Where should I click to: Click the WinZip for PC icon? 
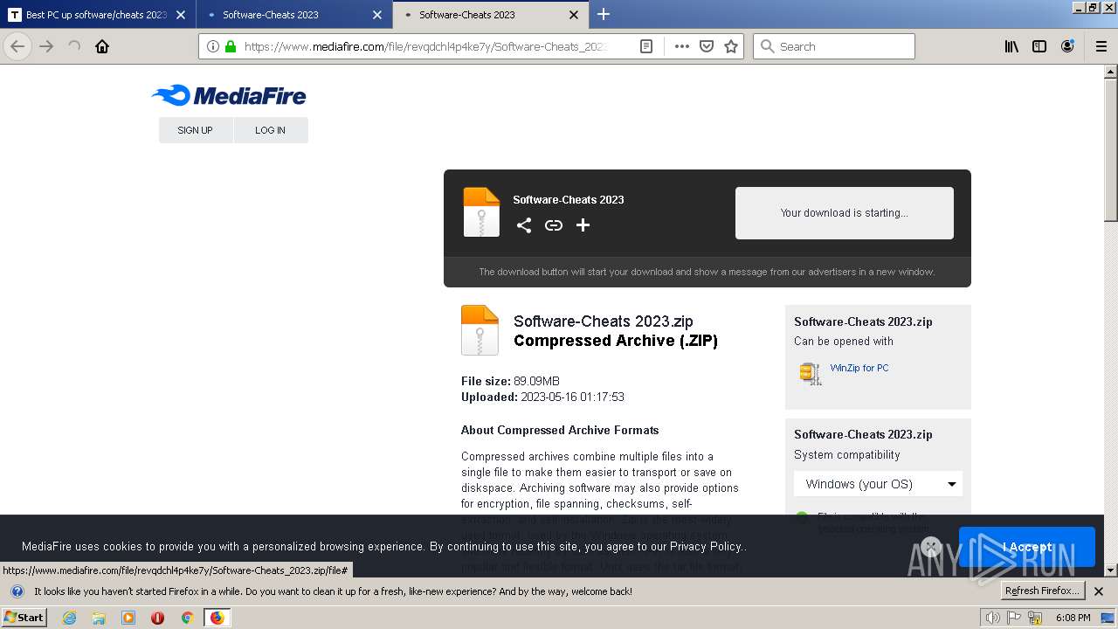811,373
